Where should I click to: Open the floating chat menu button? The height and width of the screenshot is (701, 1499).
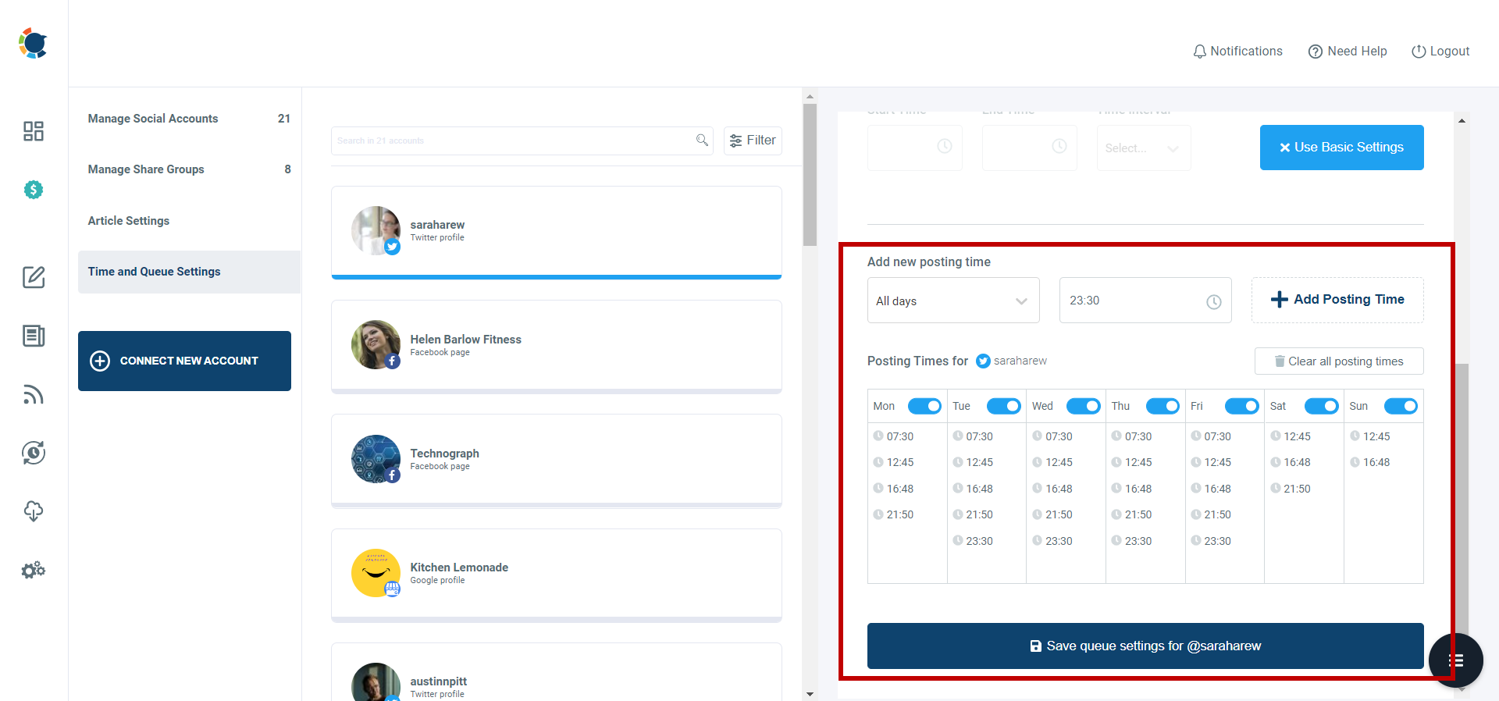click(1456, 660)
